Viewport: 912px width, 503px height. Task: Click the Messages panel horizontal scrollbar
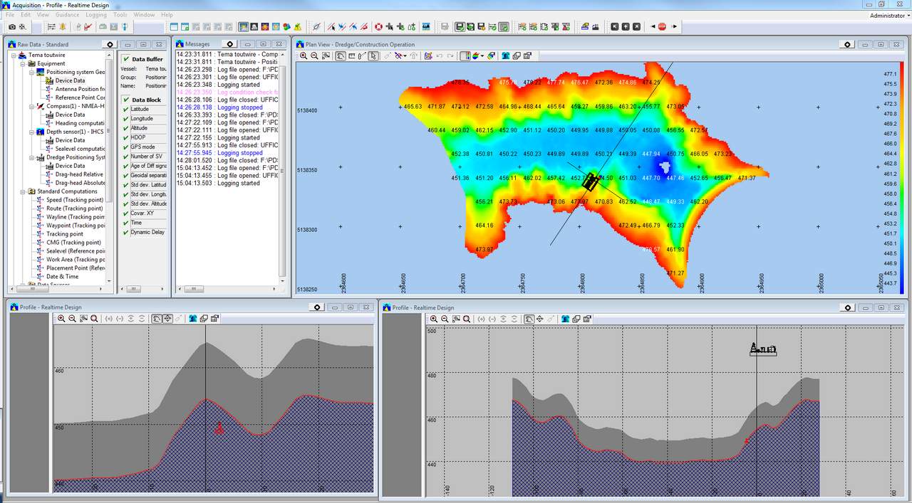227,289
